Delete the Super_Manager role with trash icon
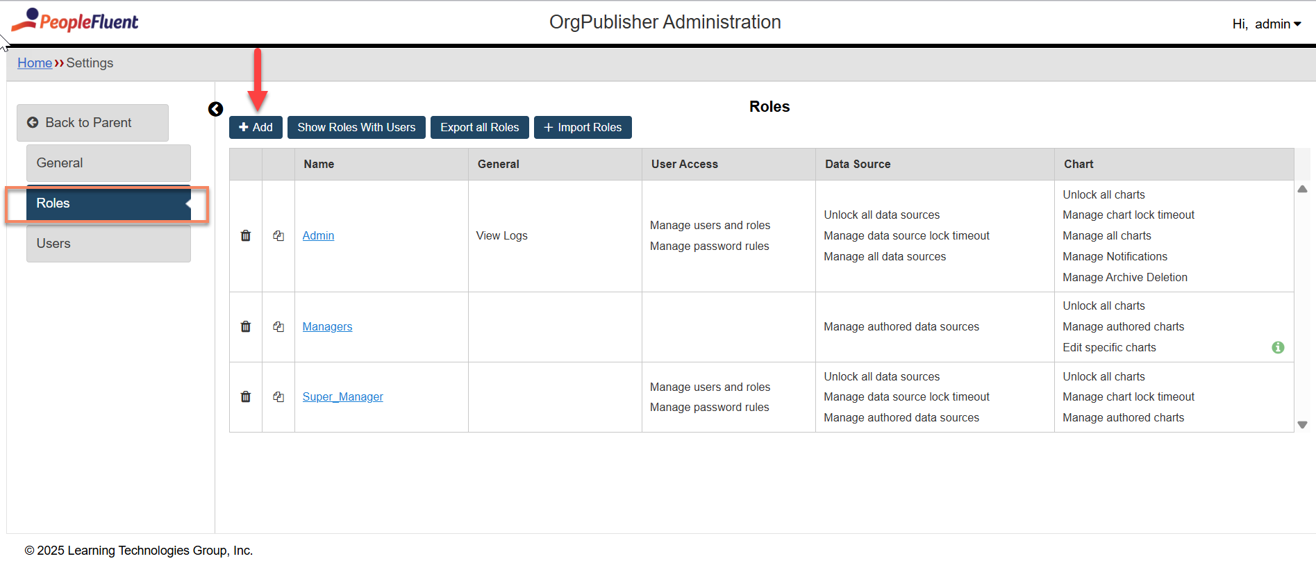This screenshot has width=1316, height=561. tap(246, 396)
